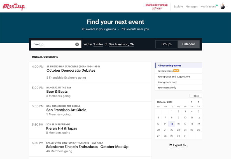Expand the arrow beside profile avatar
231x159 pixels.
tap(227, 7)
